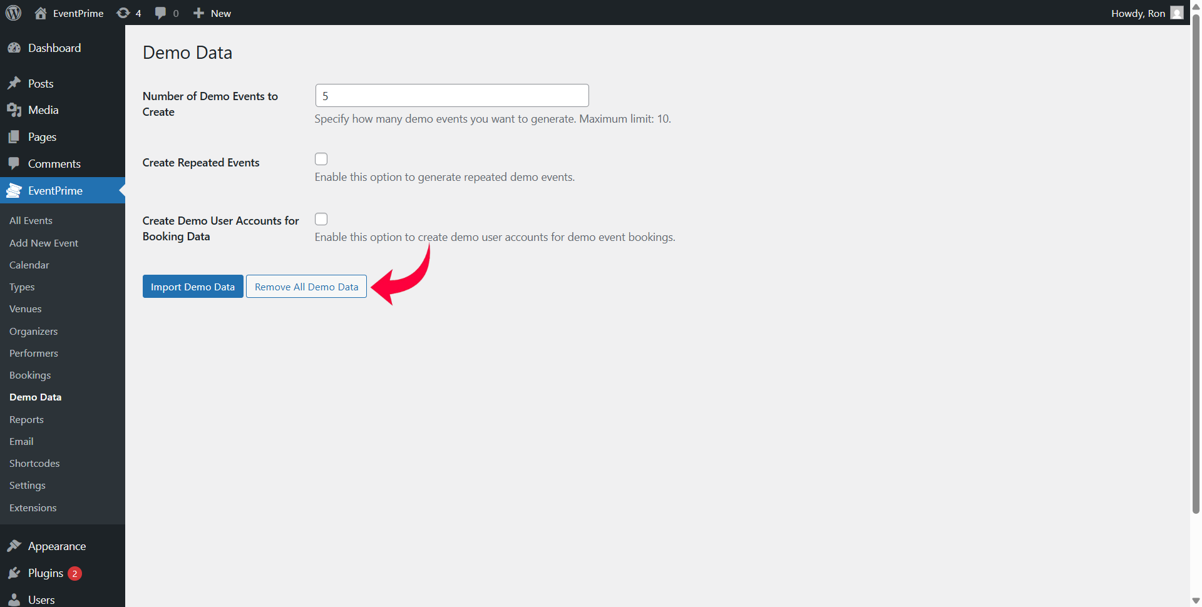Enable the Create Repeated Events checkbox
This screenshot has height=607, width=1202.
[x=321, y=159]
